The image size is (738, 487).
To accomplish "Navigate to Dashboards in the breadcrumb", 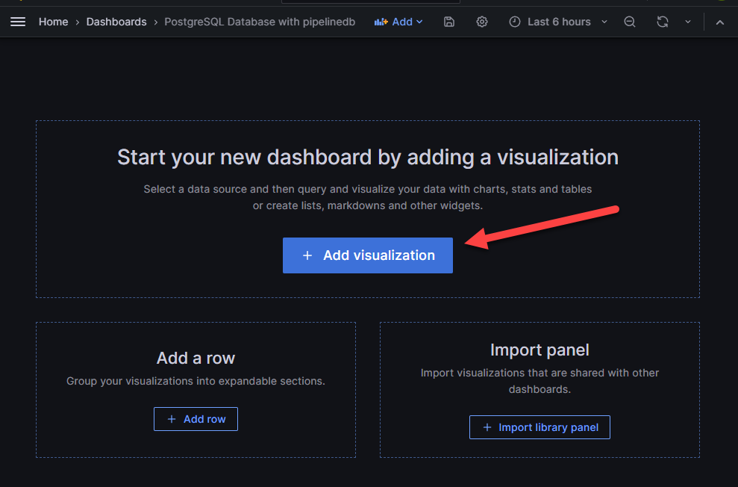I will (x=116, y=22).
